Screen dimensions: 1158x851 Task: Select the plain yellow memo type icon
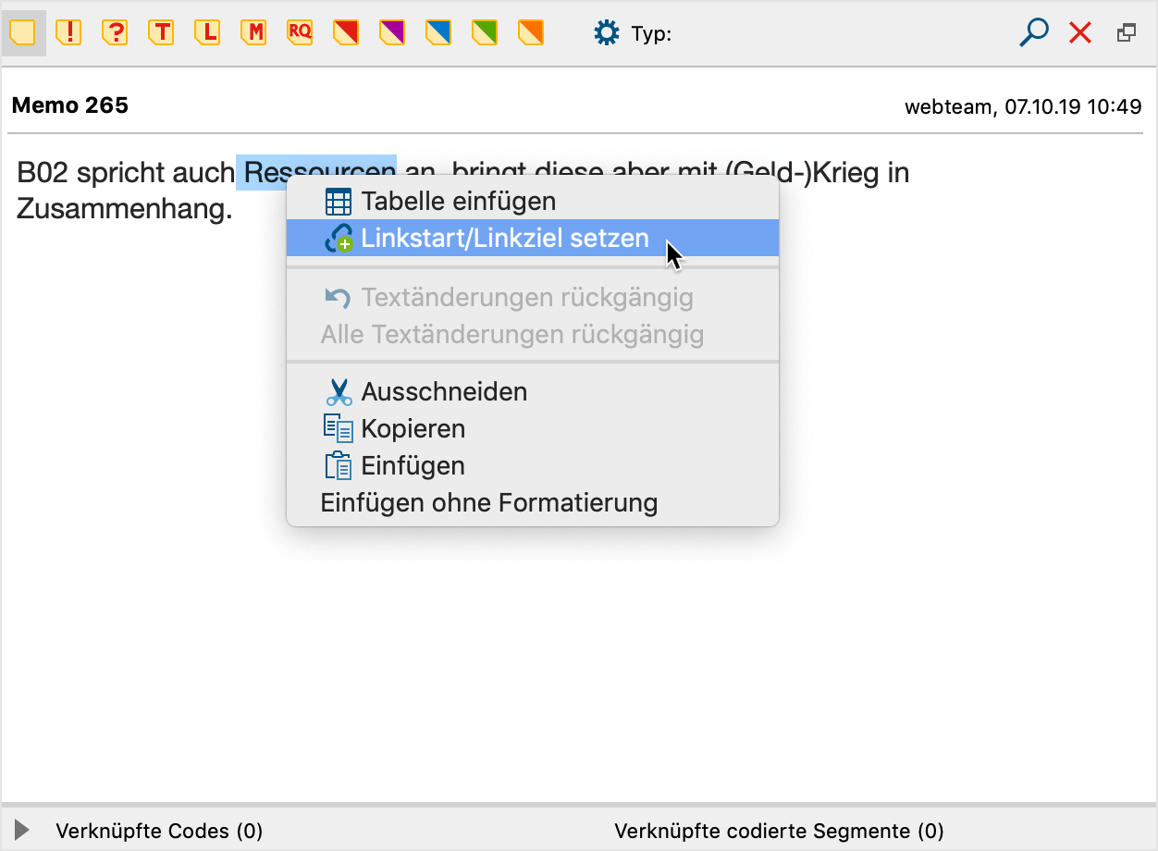click(23, 33)
